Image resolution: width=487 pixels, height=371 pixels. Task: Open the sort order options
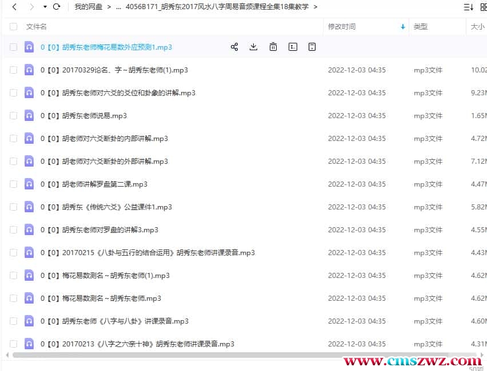pos(469,6)
